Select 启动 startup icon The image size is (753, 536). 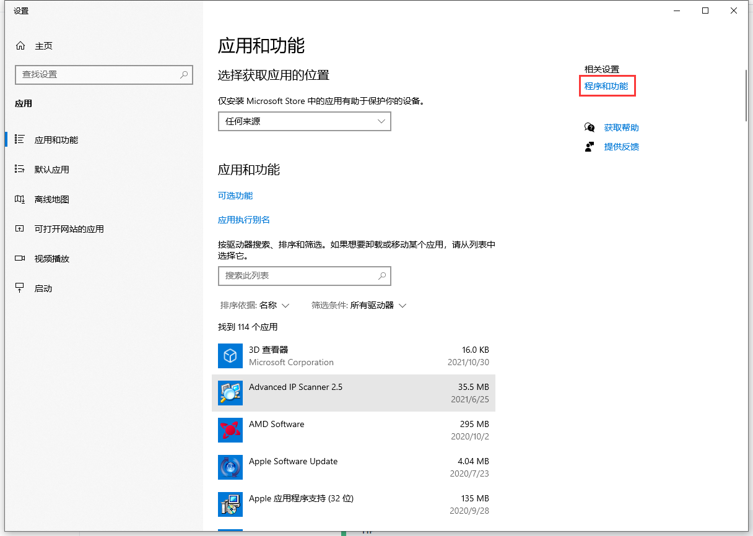click(20, 288)
